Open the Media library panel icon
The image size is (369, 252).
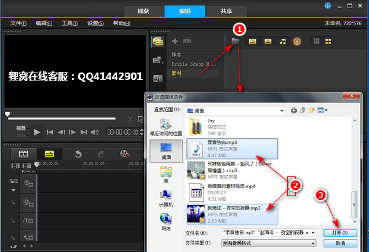[x=157, y=41]
